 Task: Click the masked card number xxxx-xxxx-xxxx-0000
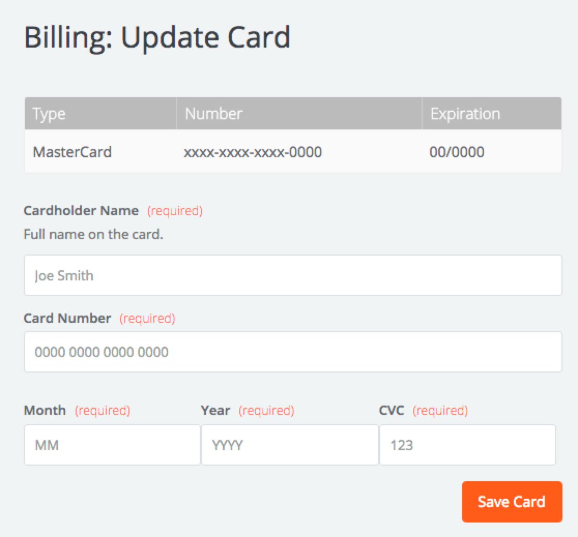click(253, 152)
